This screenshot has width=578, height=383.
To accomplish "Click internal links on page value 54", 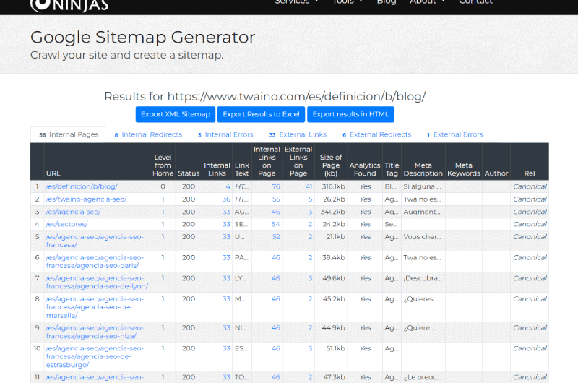I will pos(276,224).
